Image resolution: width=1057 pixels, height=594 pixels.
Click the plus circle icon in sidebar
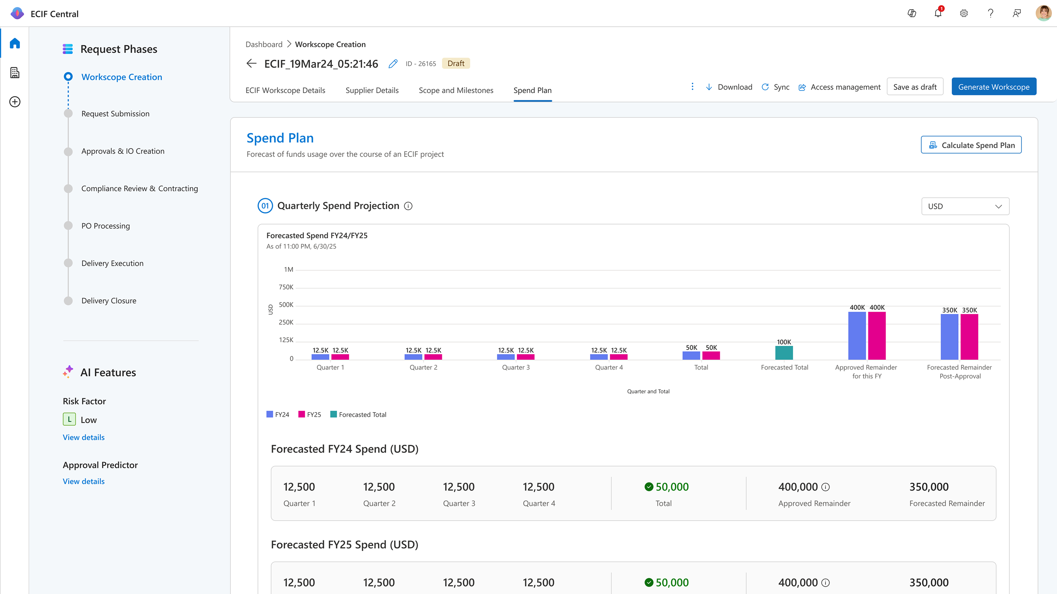click(15, 102)
